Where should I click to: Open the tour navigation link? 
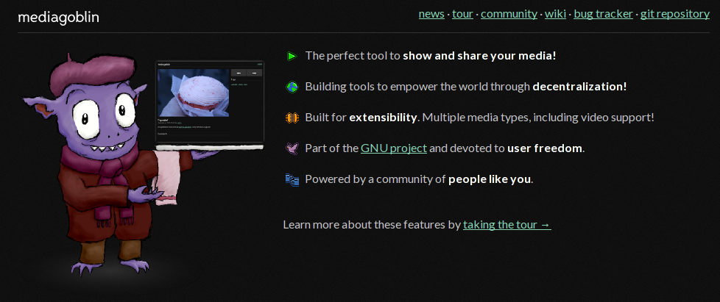pos(462,14)
